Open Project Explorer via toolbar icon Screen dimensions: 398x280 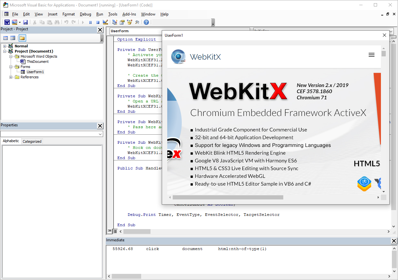(115, 22)
